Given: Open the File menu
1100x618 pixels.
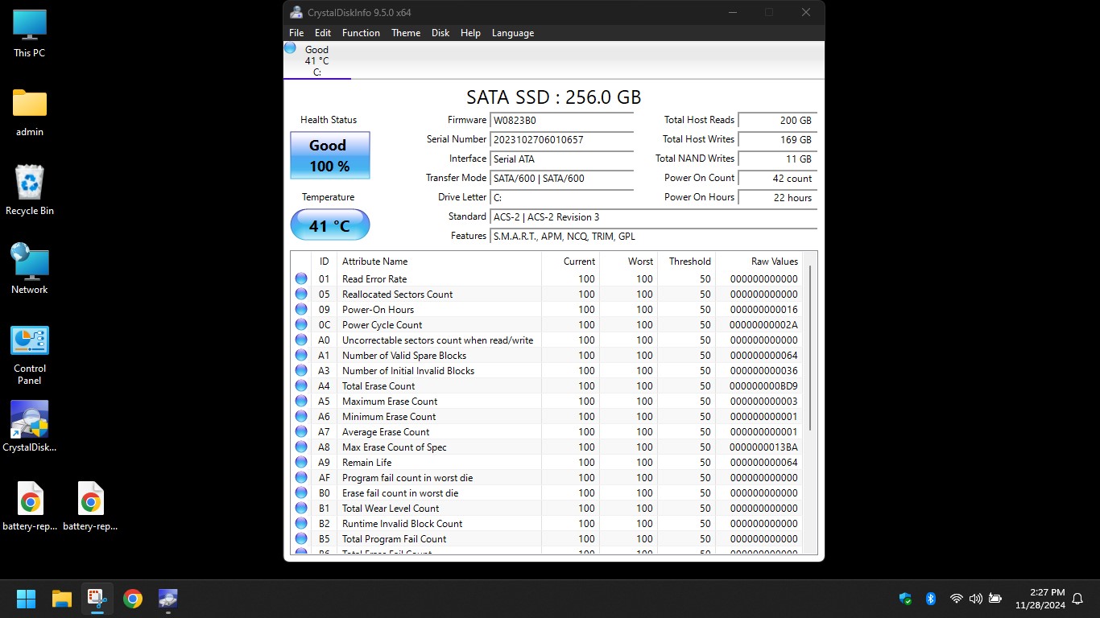Looking at the screenshot, I should click(x=296, y=33).
